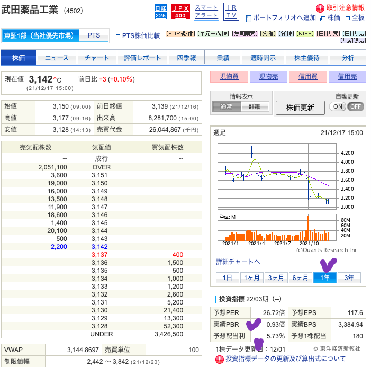
Task: Click the 信用買 button
Action: click(308, 77)
